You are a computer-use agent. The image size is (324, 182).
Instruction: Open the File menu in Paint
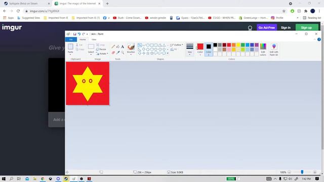[x=71, y=39]
